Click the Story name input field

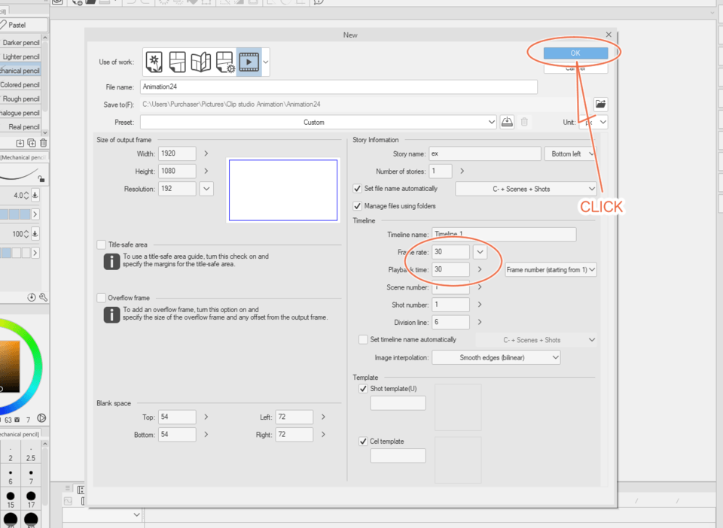[x=484, y=153]
